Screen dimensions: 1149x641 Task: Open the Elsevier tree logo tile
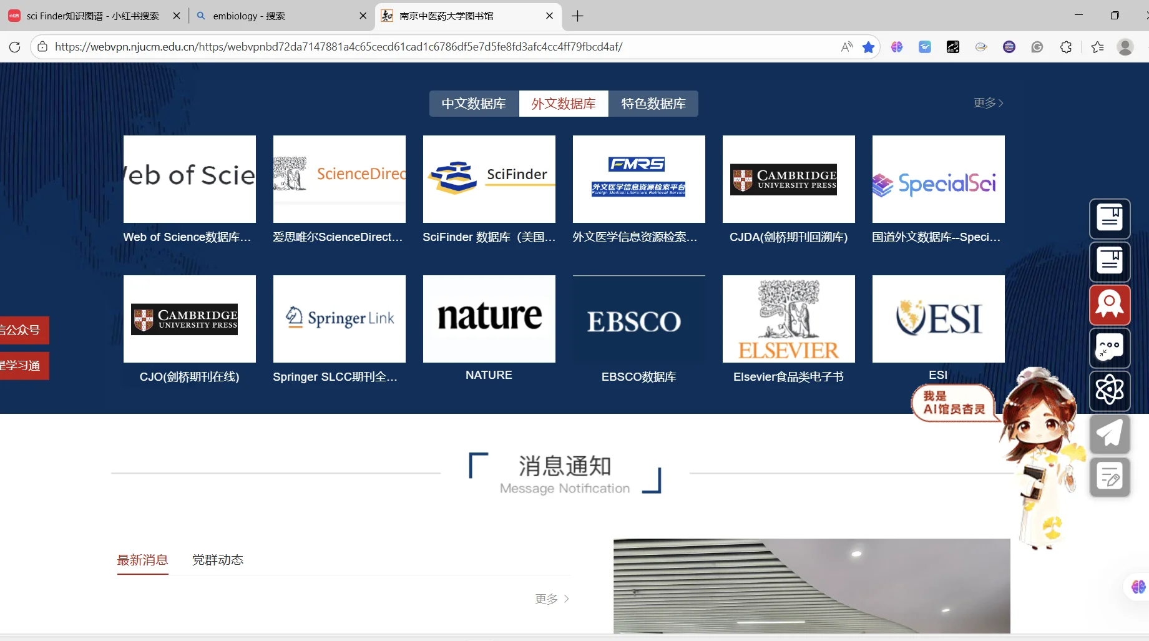(789, 319)
